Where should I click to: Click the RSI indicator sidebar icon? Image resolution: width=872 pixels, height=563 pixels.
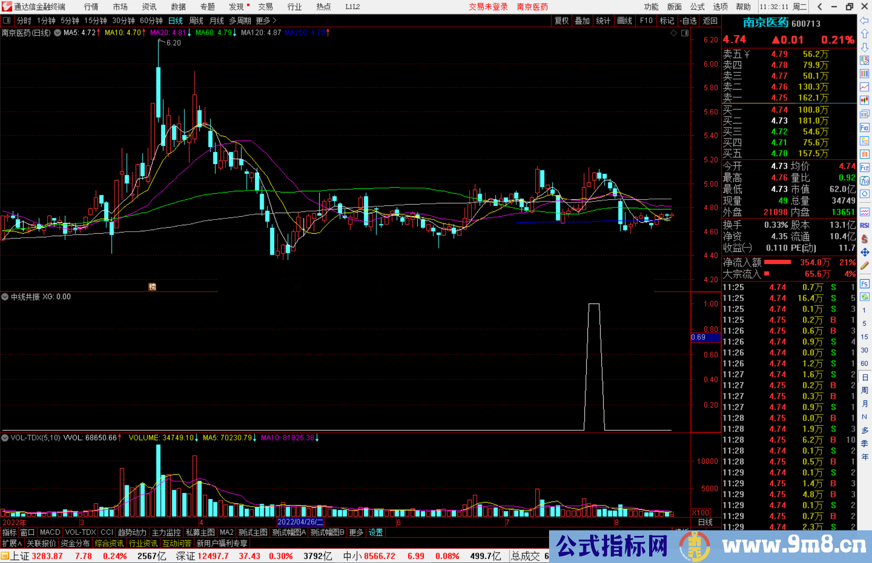pyautogui.click(x=864, y=225)
